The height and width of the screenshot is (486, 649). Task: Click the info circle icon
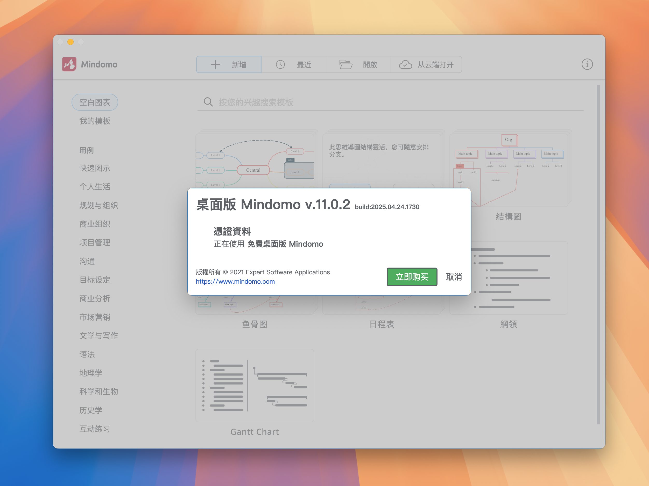(587, 64)
